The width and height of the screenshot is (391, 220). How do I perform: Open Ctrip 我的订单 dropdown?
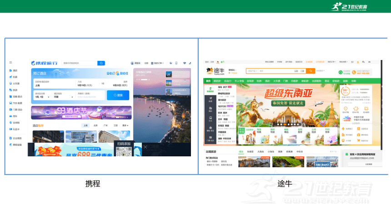[157, 63]
